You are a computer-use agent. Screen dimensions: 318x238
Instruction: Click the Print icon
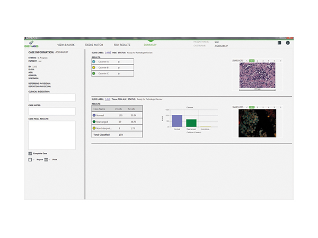pyautogui.click(x=46, y=160)
